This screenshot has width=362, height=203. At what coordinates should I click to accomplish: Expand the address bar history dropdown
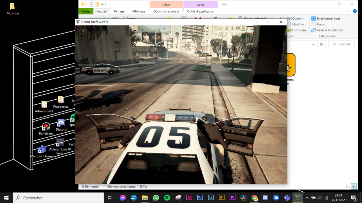click(x=313, y=44)
